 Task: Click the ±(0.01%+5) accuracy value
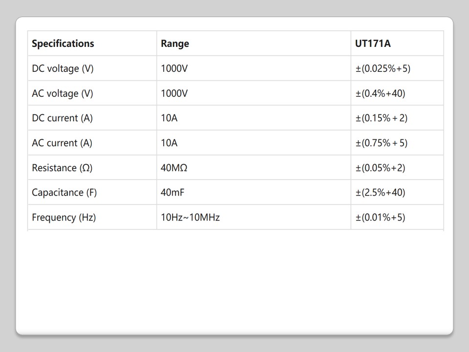pyautogui.click(x=380, y=218)
